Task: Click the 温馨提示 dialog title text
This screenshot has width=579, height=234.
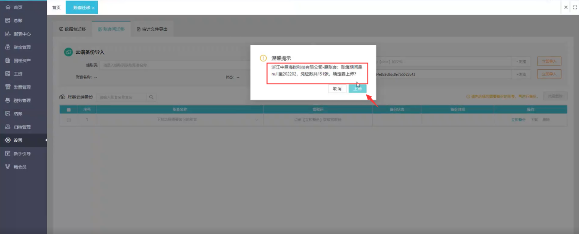Action: (x=281, y=58)
